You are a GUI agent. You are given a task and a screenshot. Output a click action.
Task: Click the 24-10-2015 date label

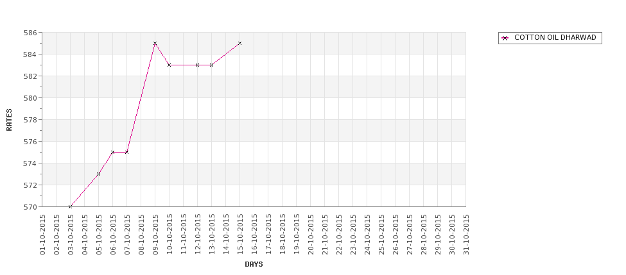pos(367,235)
